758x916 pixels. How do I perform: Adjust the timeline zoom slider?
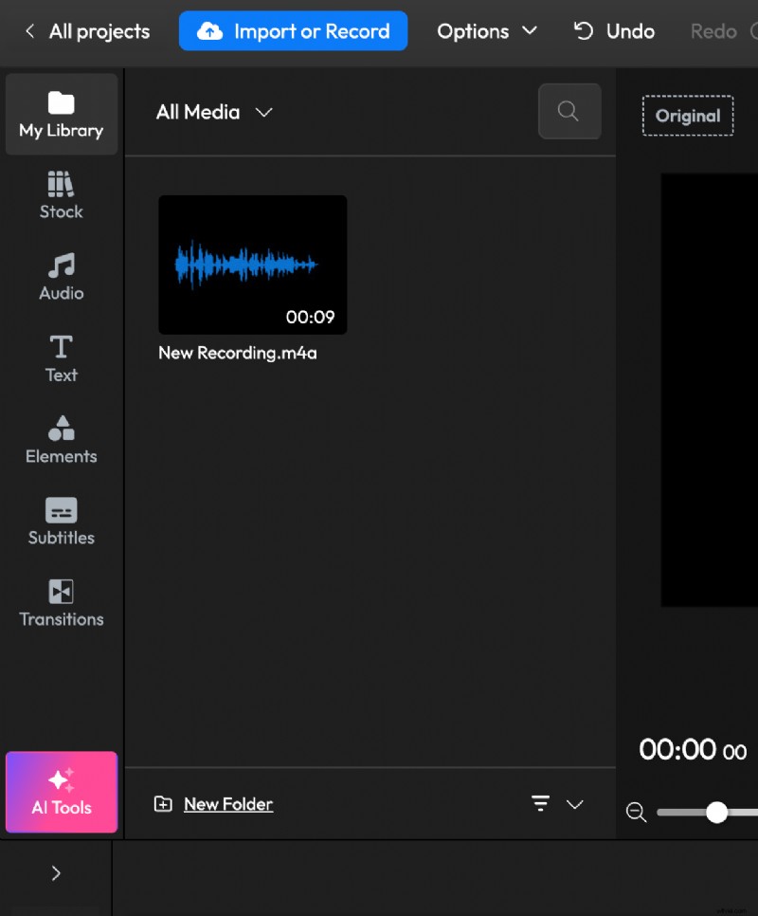pos(717,813)
